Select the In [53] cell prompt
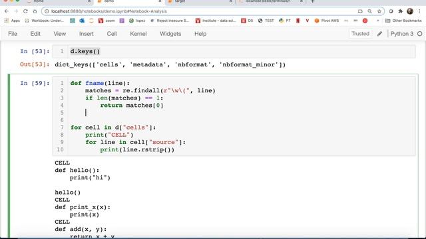 pyautogui.click(x=35, y=51)
